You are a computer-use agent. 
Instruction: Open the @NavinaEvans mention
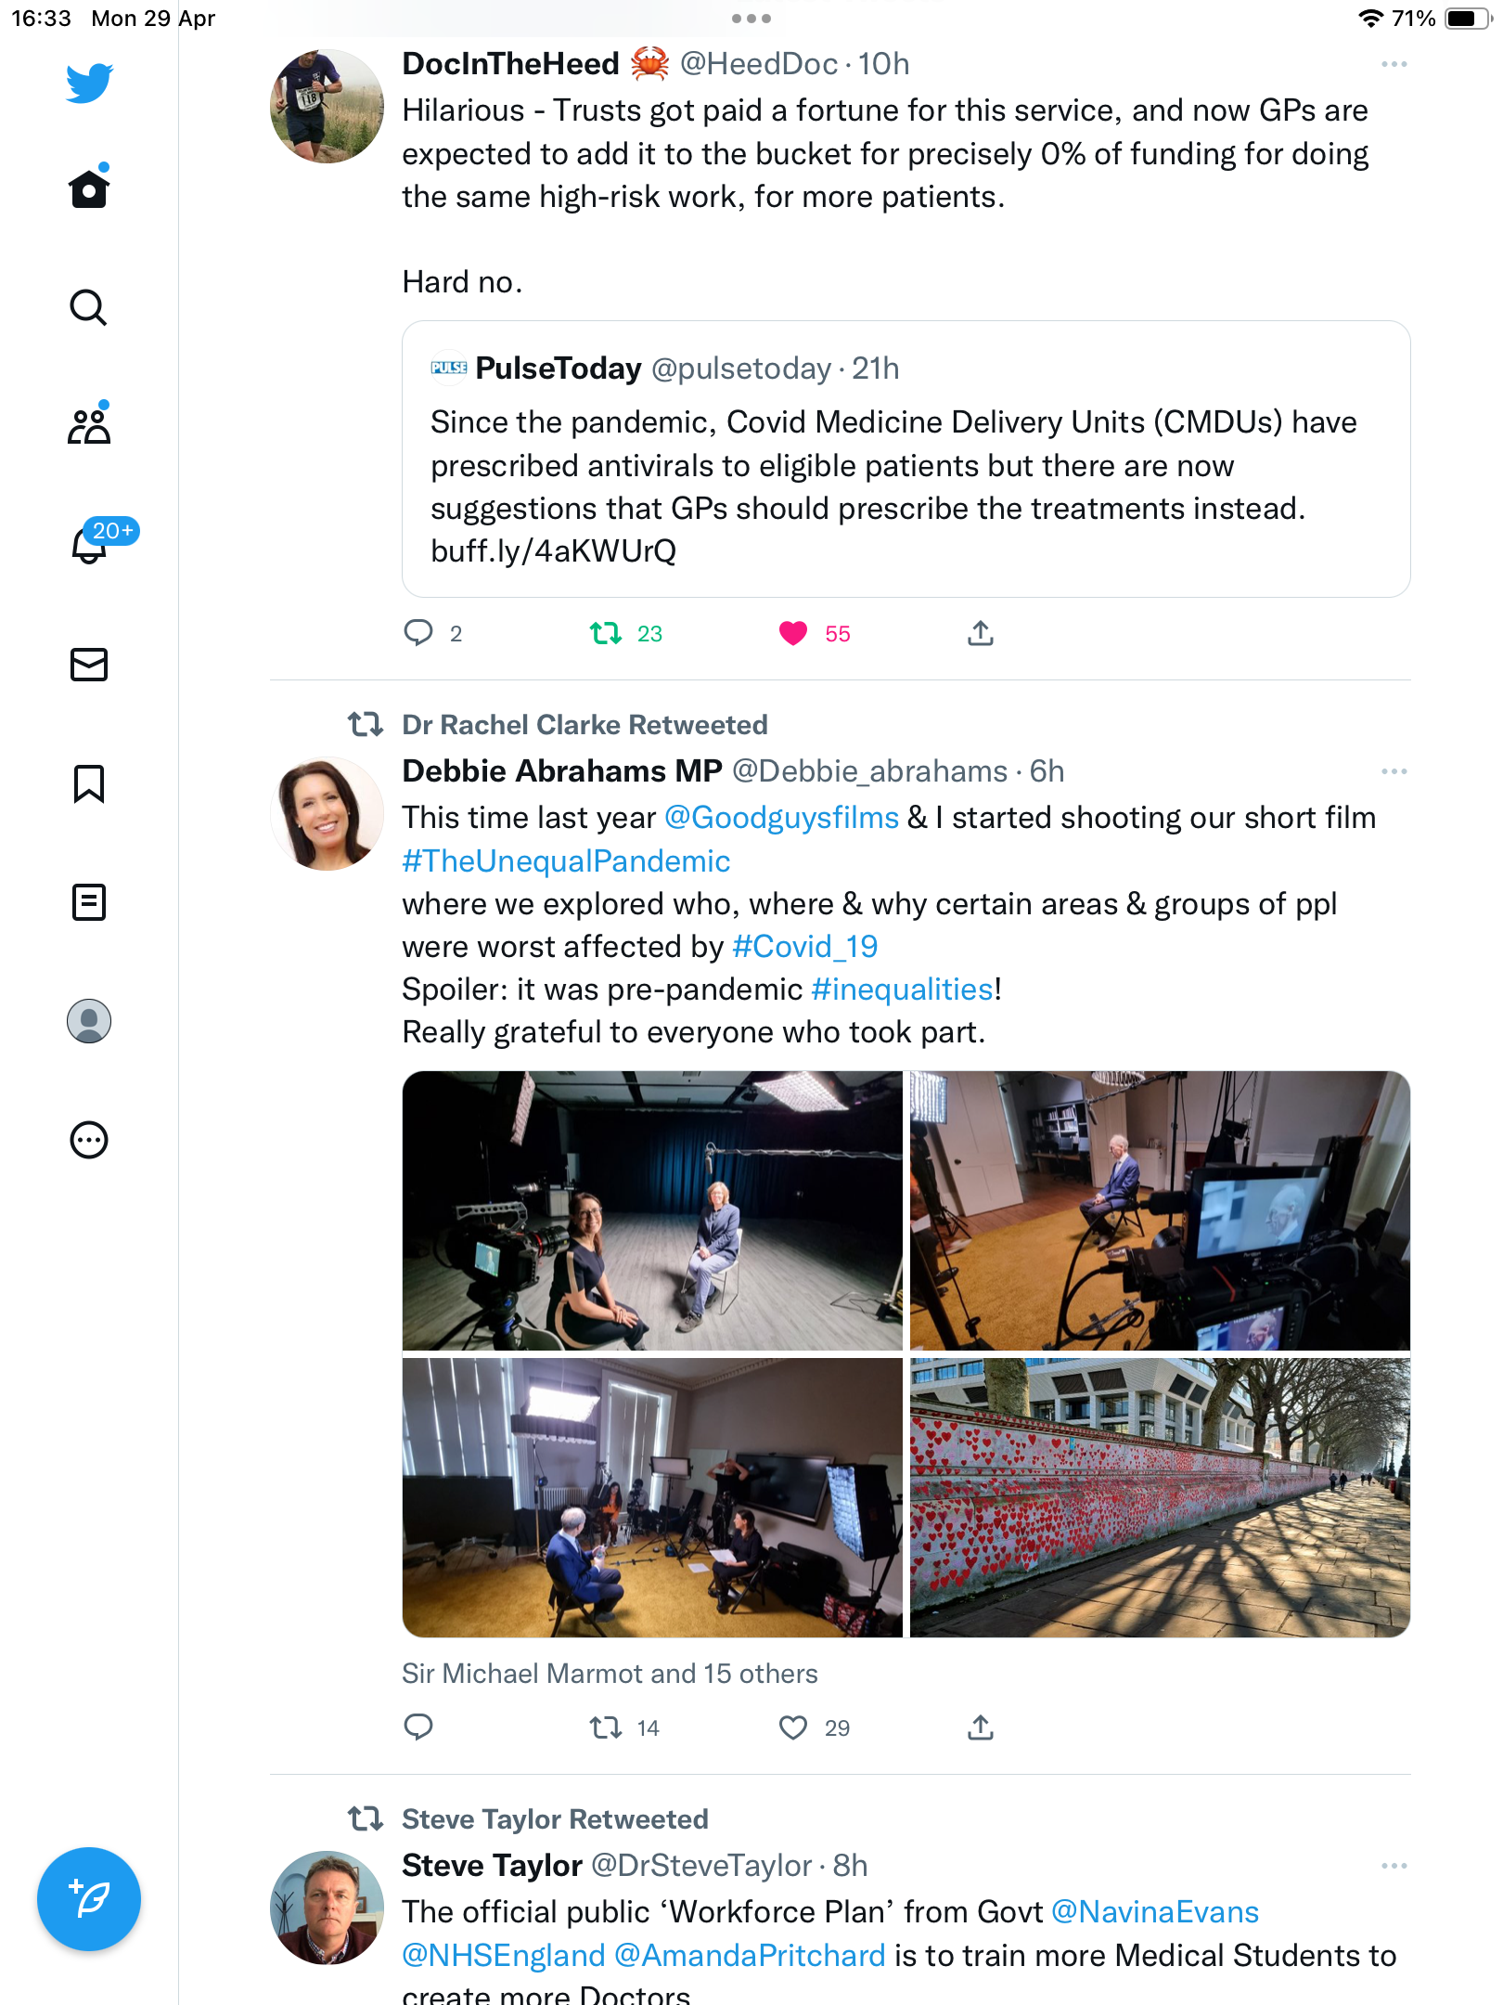(1155, 1912)
